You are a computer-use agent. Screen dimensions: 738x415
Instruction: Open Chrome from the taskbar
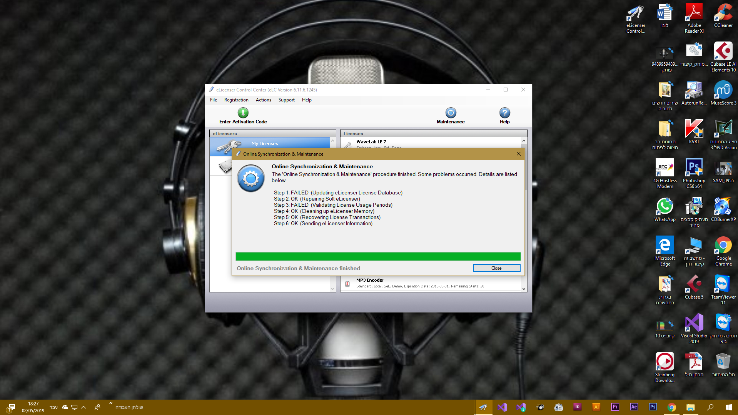(x=672, y=407)
